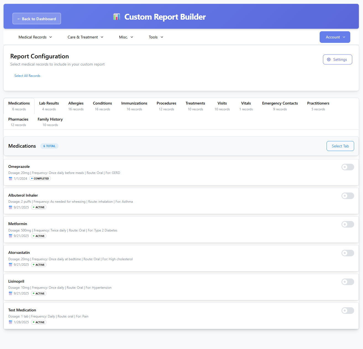This screenshot has height=349, width=363.
Task: Click calendar icon under Omeprazole
Action: [x=10, y=179]
